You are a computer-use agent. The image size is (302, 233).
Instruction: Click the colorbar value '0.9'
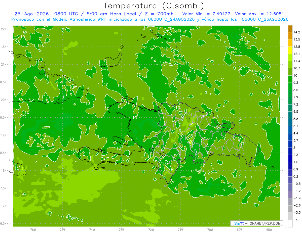click(296, 169)
